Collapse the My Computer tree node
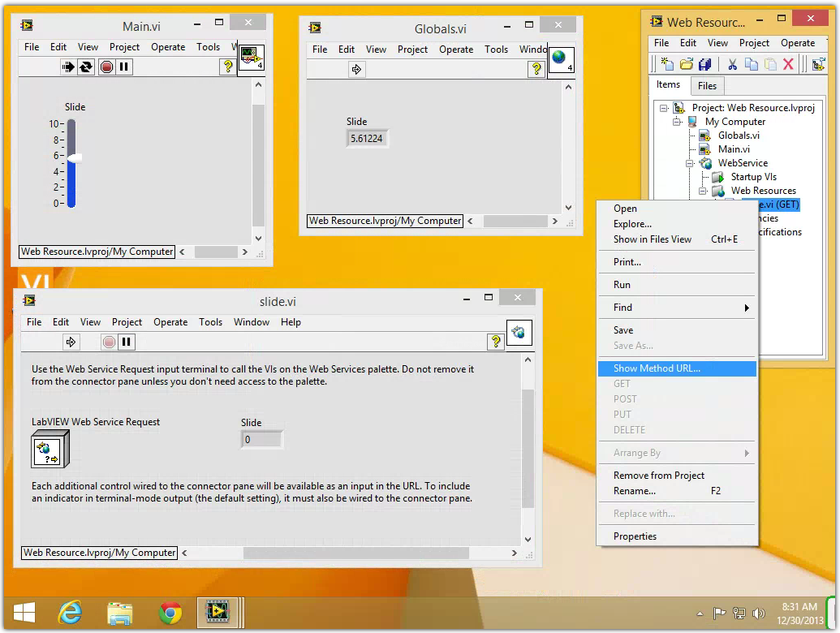Screen dimensions: 840x633 tap(677, 122)
